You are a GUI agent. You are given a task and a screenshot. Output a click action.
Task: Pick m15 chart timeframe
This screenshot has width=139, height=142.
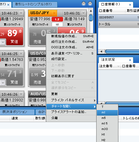coord(107,124)
